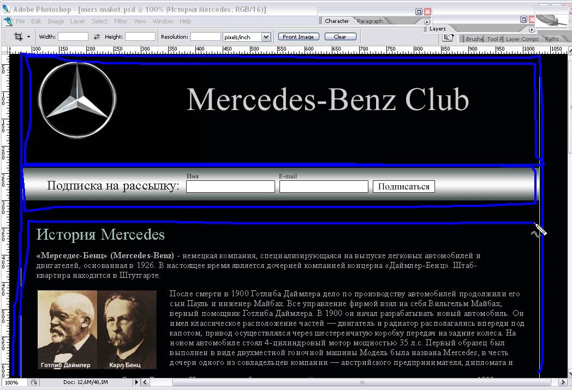Image resolution: width=572 pixels, height=390 pixels.
Task: Click the horizontal scrollbar right arrow
Action: point(562,382)
